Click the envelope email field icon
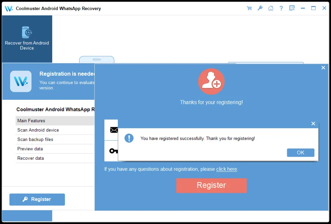The height and width of the screenshot is (224, 331). (x=114, y=130)
